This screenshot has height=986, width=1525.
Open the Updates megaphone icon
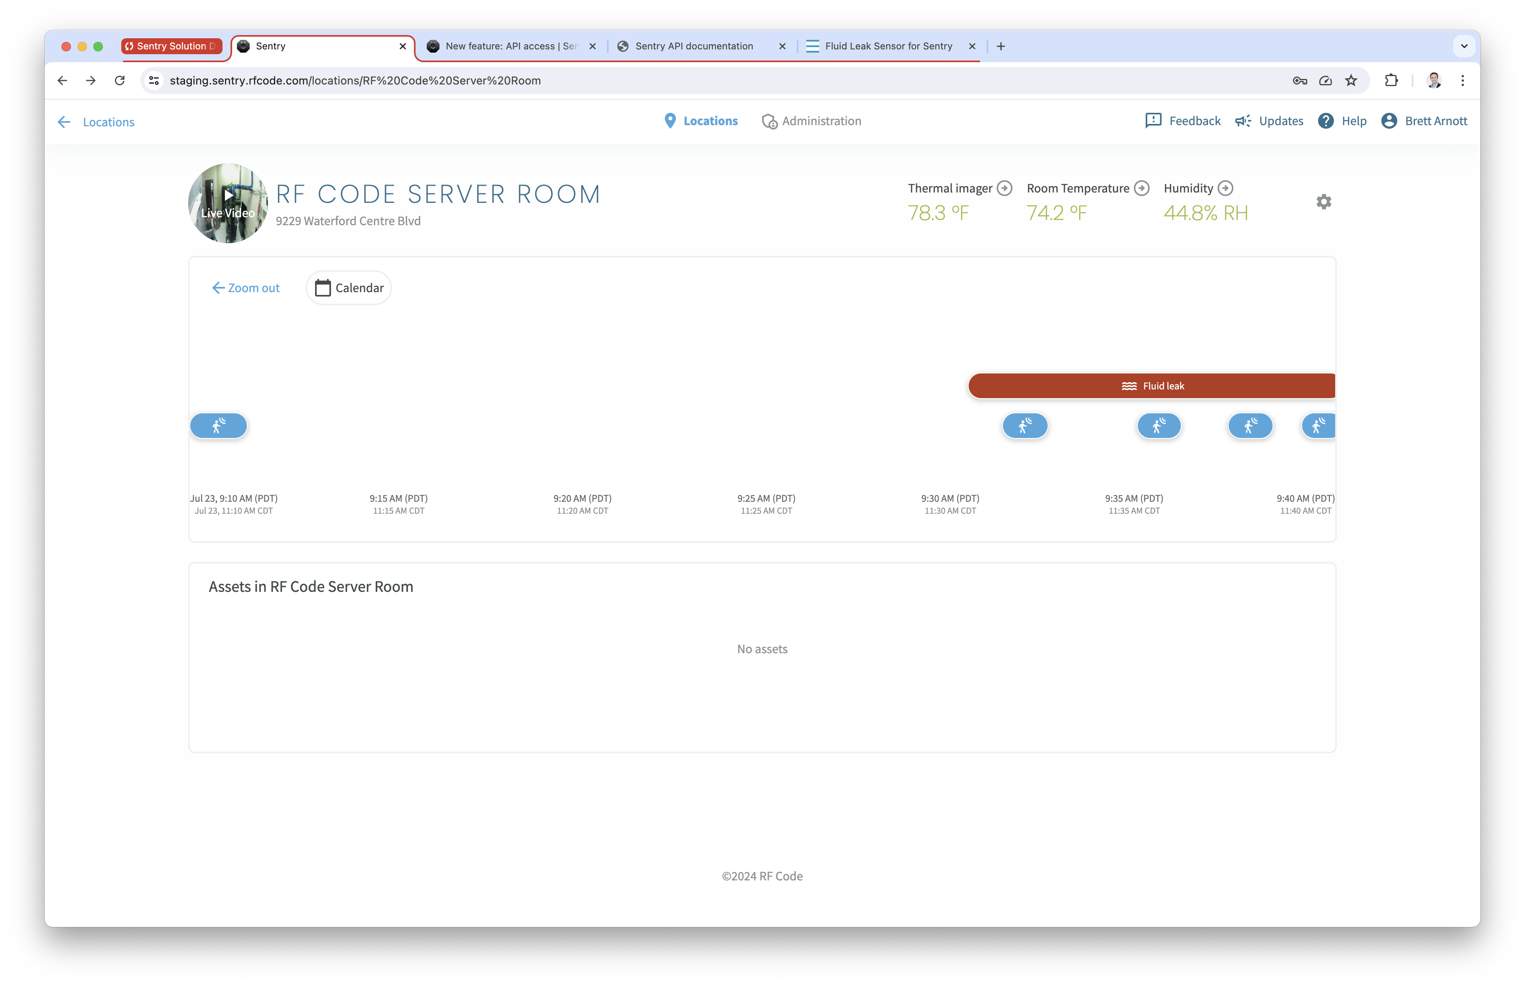point(1243,121)
